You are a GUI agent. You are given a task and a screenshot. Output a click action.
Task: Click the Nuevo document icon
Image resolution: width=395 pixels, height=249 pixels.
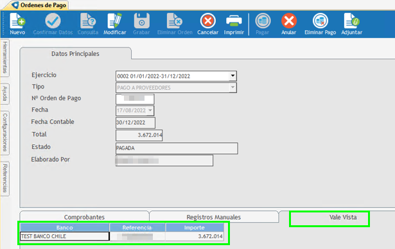17,21
